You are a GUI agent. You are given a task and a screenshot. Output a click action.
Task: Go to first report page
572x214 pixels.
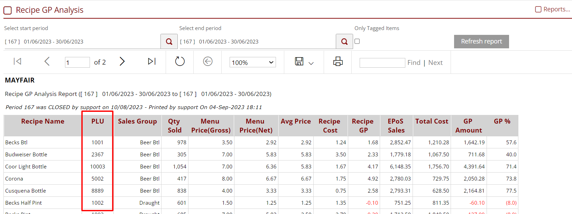click(x=17, y=61)
